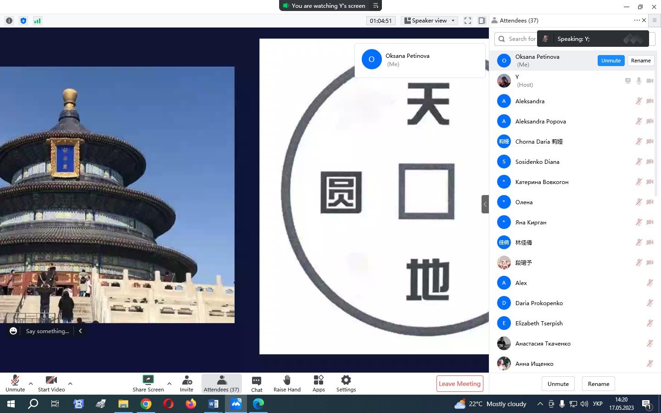Click Aleksandra's muted microphone icon
Viewport: 661px width, 413px height.
639,101
